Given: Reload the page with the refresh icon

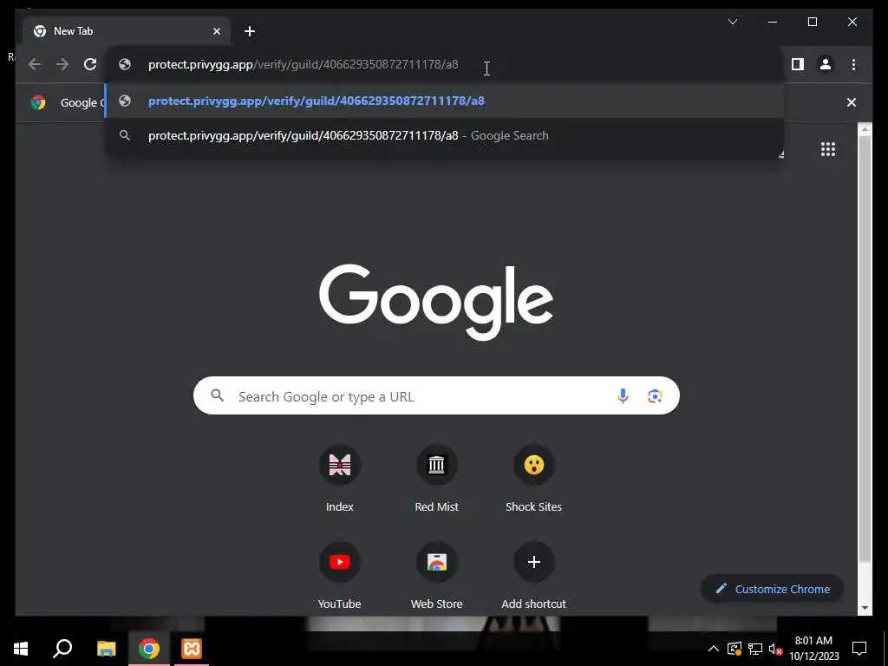Looking at the screenshot, I should [90, 64].
